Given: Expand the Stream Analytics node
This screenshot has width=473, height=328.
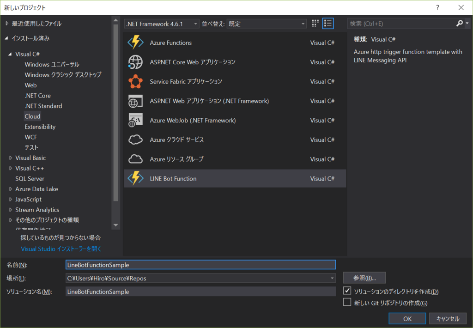Looking at the screenshot, I should (11, 210).
